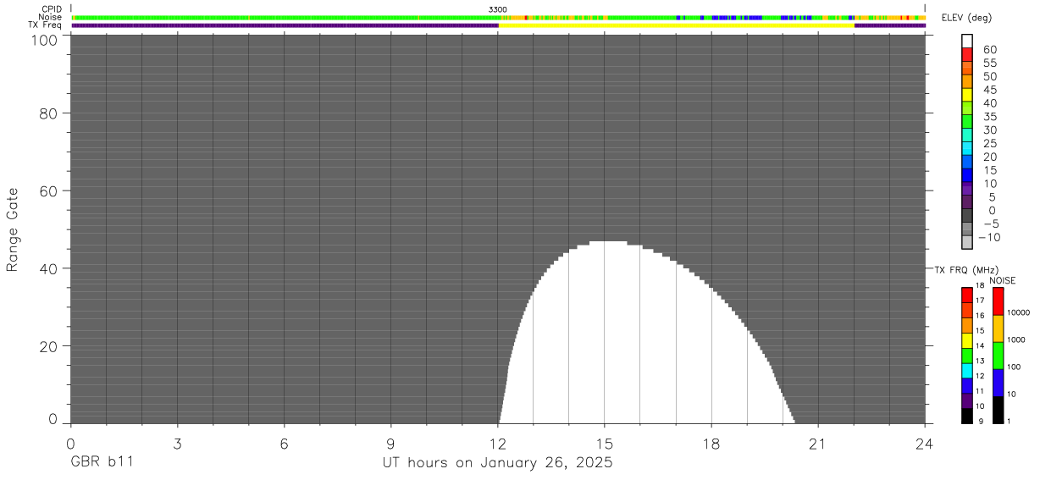Click the 'Range Gate' y-axis label
The width and height of the screenshot is (1040, 480).
(13, 229)
